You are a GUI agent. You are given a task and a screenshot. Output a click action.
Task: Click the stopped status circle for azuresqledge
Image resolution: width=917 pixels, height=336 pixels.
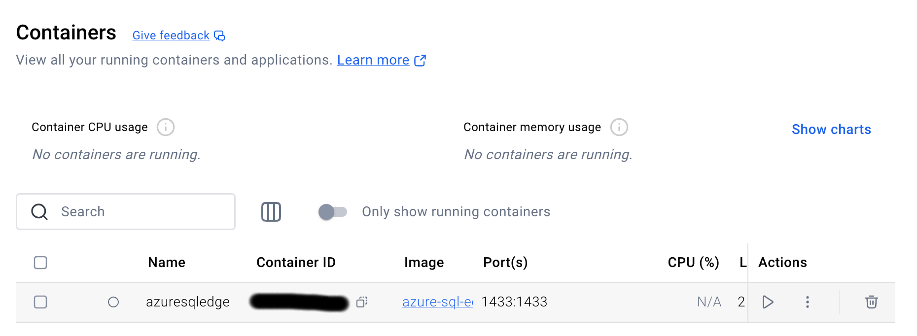pos(113,302)
